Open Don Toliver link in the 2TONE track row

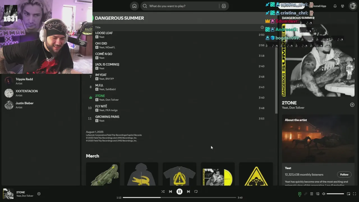[112, 100]
